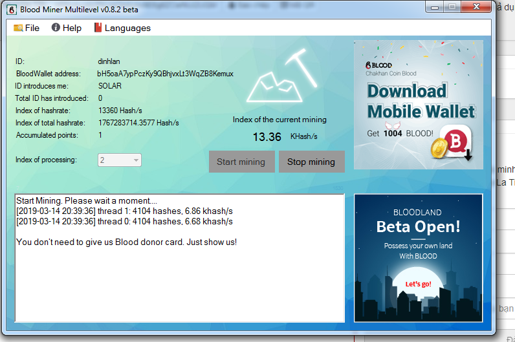The image size is (515, 342).
Task: Click the total hashrate 1767283714.3577 Hash/s
Action: point(138,123)
